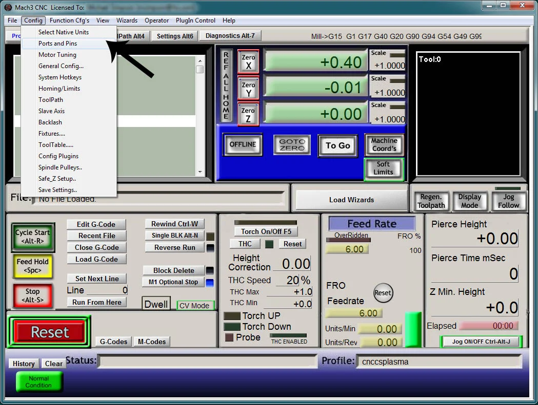The image size is (538, 405).
Task: Click Run From Here button
Action: pyautogui.click(x=97, y=302)
